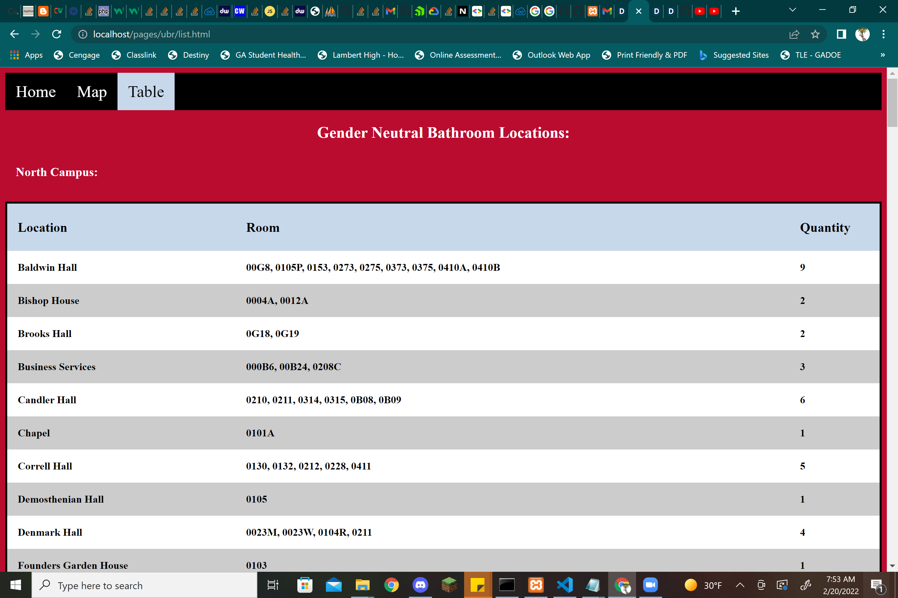The width and height of the screenshot is (898, 598).
Task: Expand hidden bookmarks overflow arrows
Action: (x=883, y=55)
